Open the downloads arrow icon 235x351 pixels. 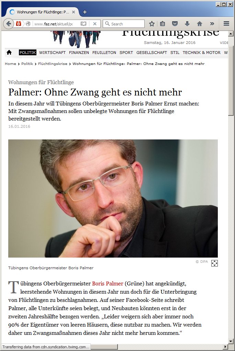187,24
